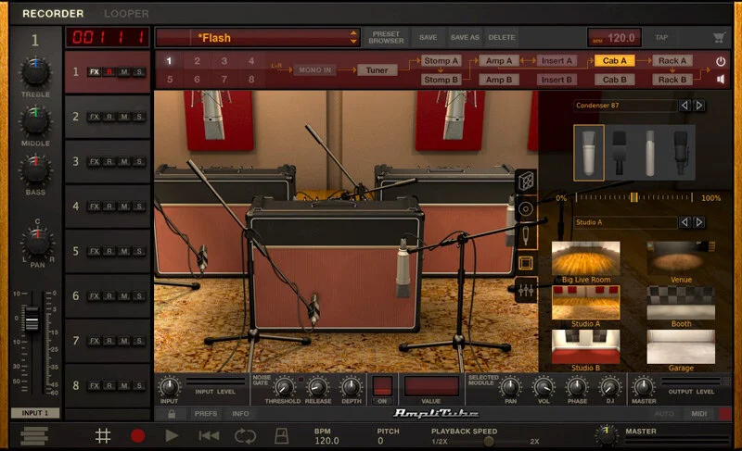
Task: Select the Condenser 87 microphone thumbnail
Action: [x=589, y=153]
